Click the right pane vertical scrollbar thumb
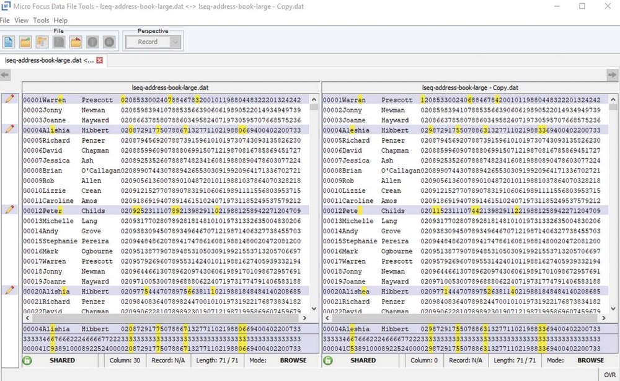The width and height of the screenshot is (620, 381). pyautogui.click(x=613, y=107)
